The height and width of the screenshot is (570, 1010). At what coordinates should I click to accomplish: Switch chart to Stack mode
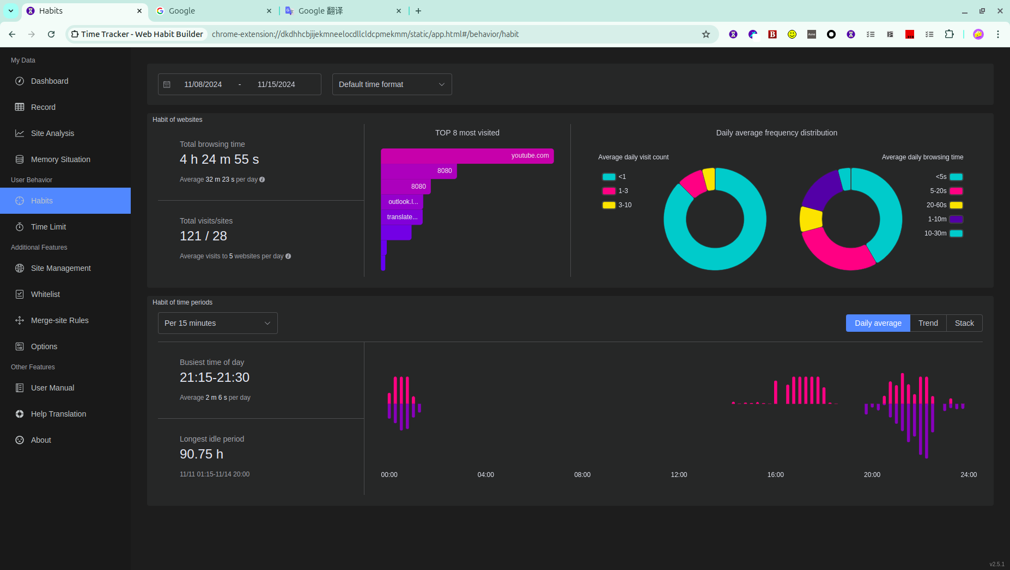pos(964,323)
